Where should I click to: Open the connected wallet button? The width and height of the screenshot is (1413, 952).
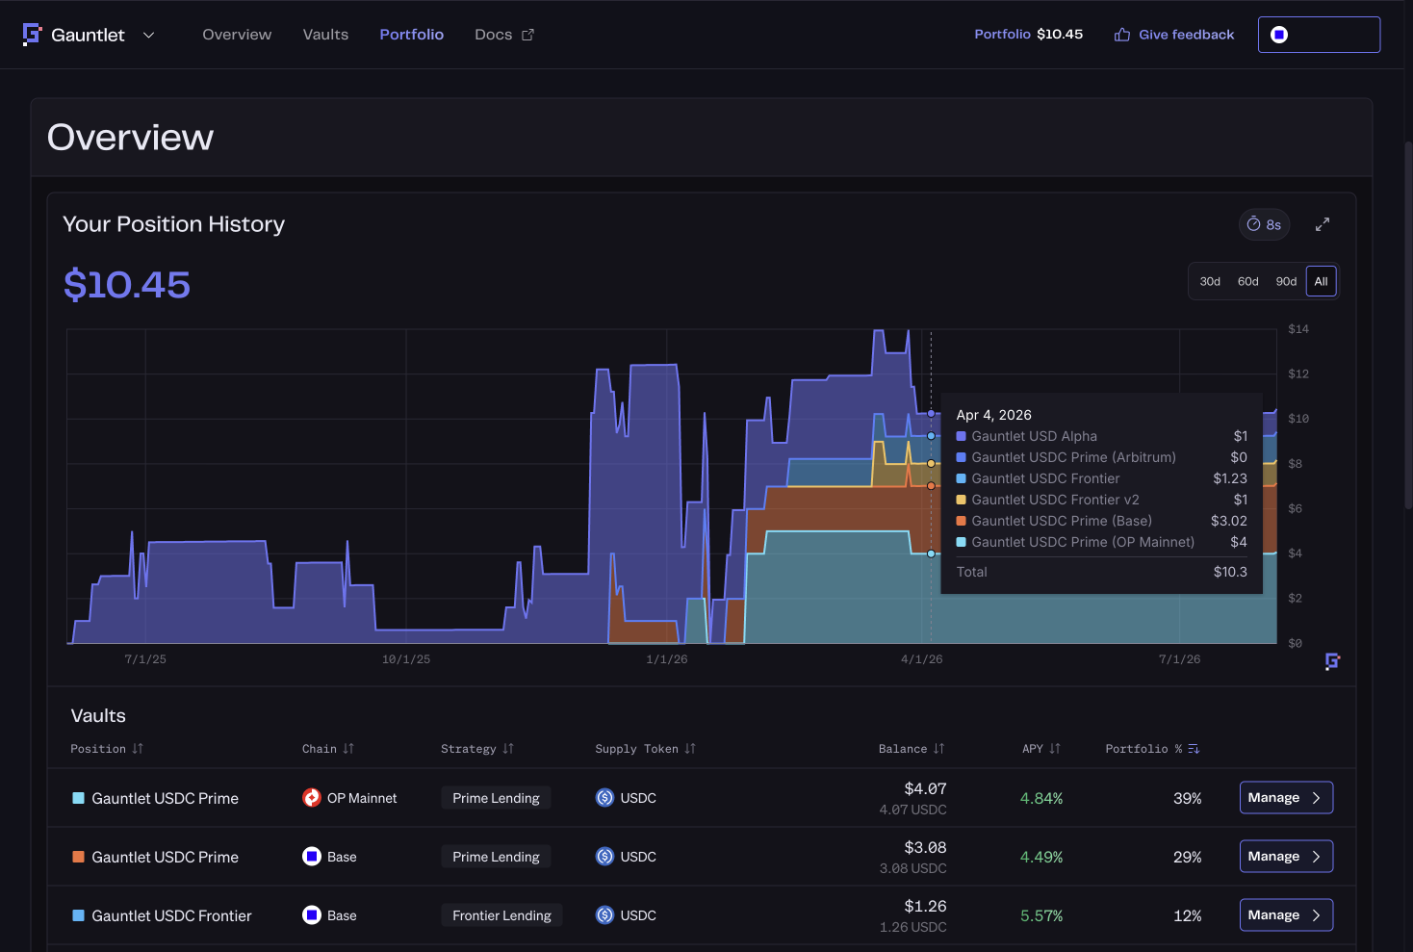[1319, 35]
